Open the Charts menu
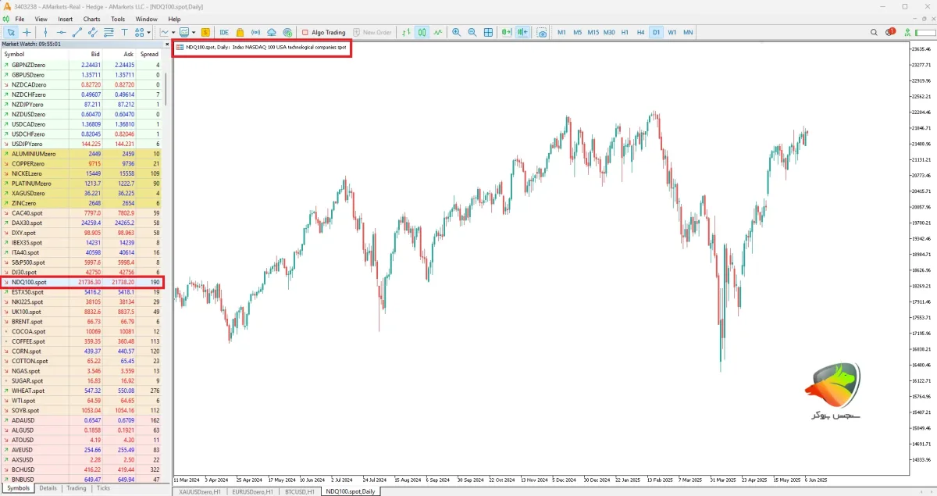Viewport: 937px width, 496px height. [92, 19]
